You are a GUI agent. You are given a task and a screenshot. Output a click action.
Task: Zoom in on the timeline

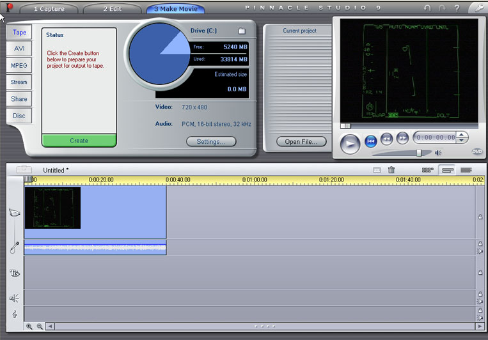(x=29, y=326)
